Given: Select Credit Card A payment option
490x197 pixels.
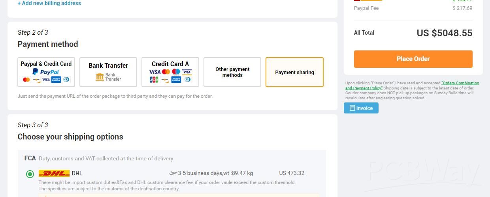Looking at the screenshot, I should 170,72.
